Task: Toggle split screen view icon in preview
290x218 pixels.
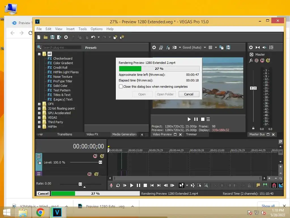Action: point(174,47)
